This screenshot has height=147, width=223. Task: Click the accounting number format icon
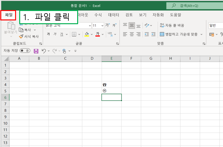[212, 34]
